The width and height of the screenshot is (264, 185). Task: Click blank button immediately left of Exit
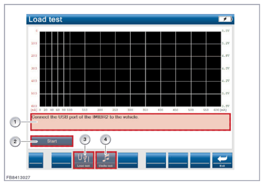(200, 160)
